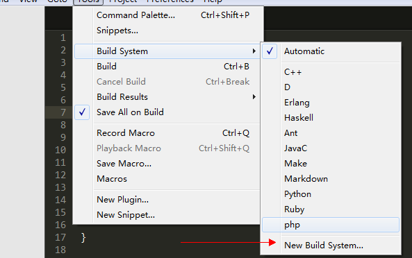Choose Make build system
This screenshot has height=258, width=412.
point(331,164)
